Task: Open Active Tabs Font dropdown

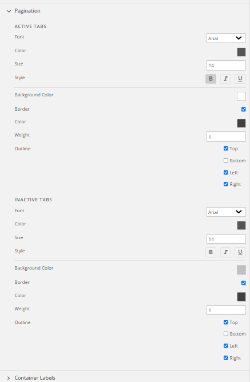Action: coord(226,38)
